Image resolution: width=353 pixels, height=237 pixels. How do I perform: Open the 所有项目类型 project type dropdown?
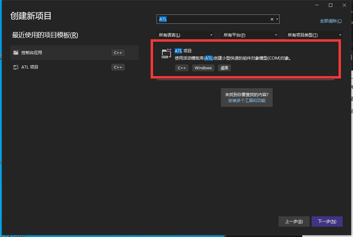pyautogui.click(x=314, y=35)
